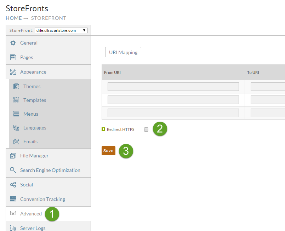
Task: Select Menus under Appearance
Action: [50, 114]
